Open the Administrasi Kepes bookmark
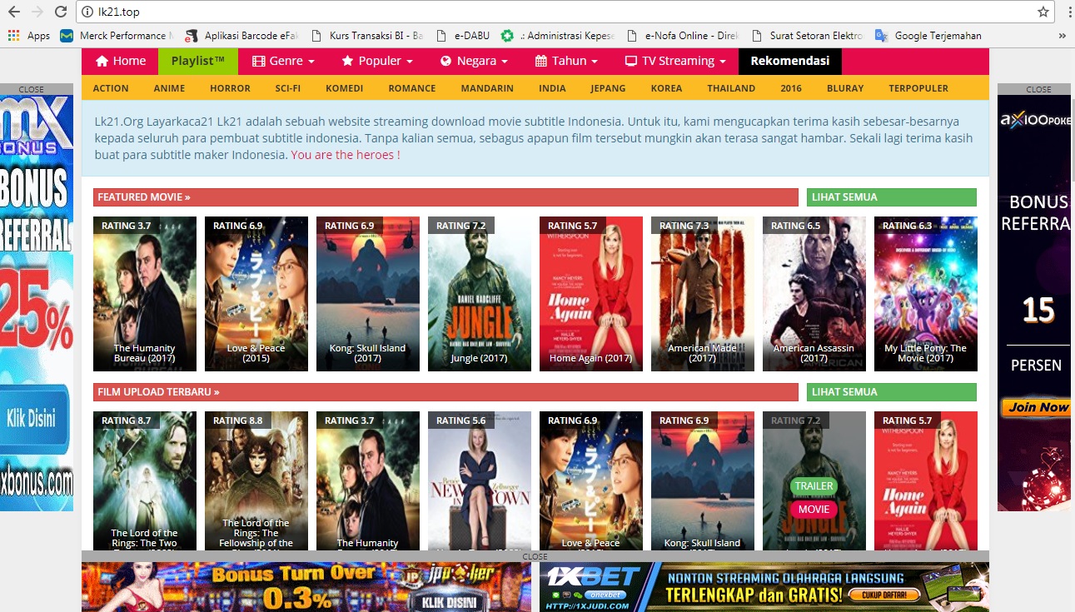The image size is (1075, 612). [559, 36]
